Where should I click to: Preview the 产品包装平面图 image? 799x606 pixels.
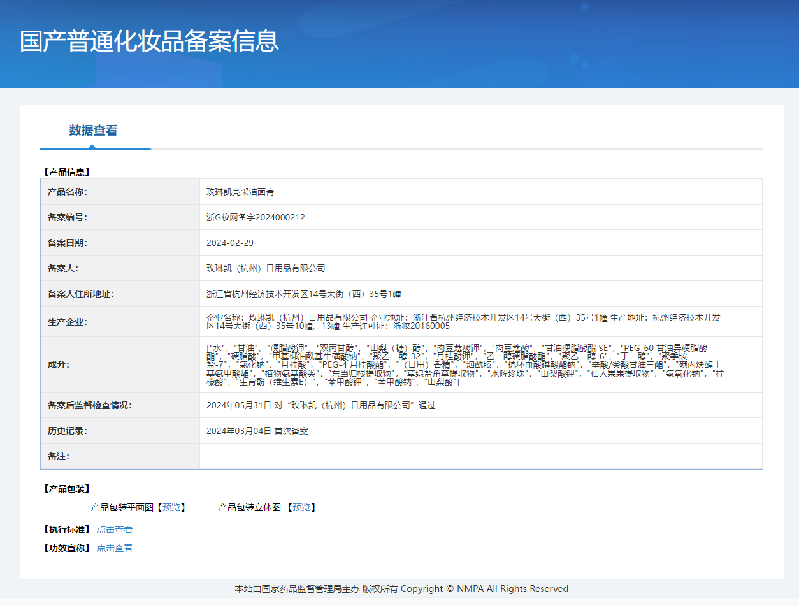(171, 507)
